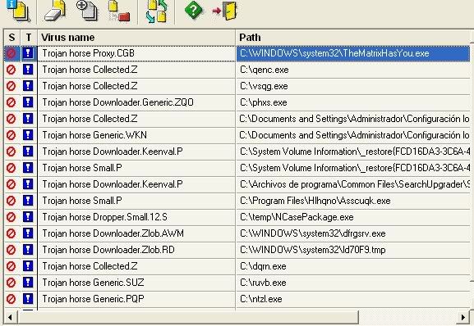Click red status icon in dqrn.exe row
The height and width of the screenshot is (326, 474).
(12, 266)
